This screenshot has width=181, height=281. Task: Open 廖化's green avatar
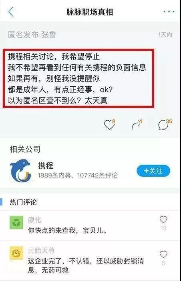[x=16, y=222]
